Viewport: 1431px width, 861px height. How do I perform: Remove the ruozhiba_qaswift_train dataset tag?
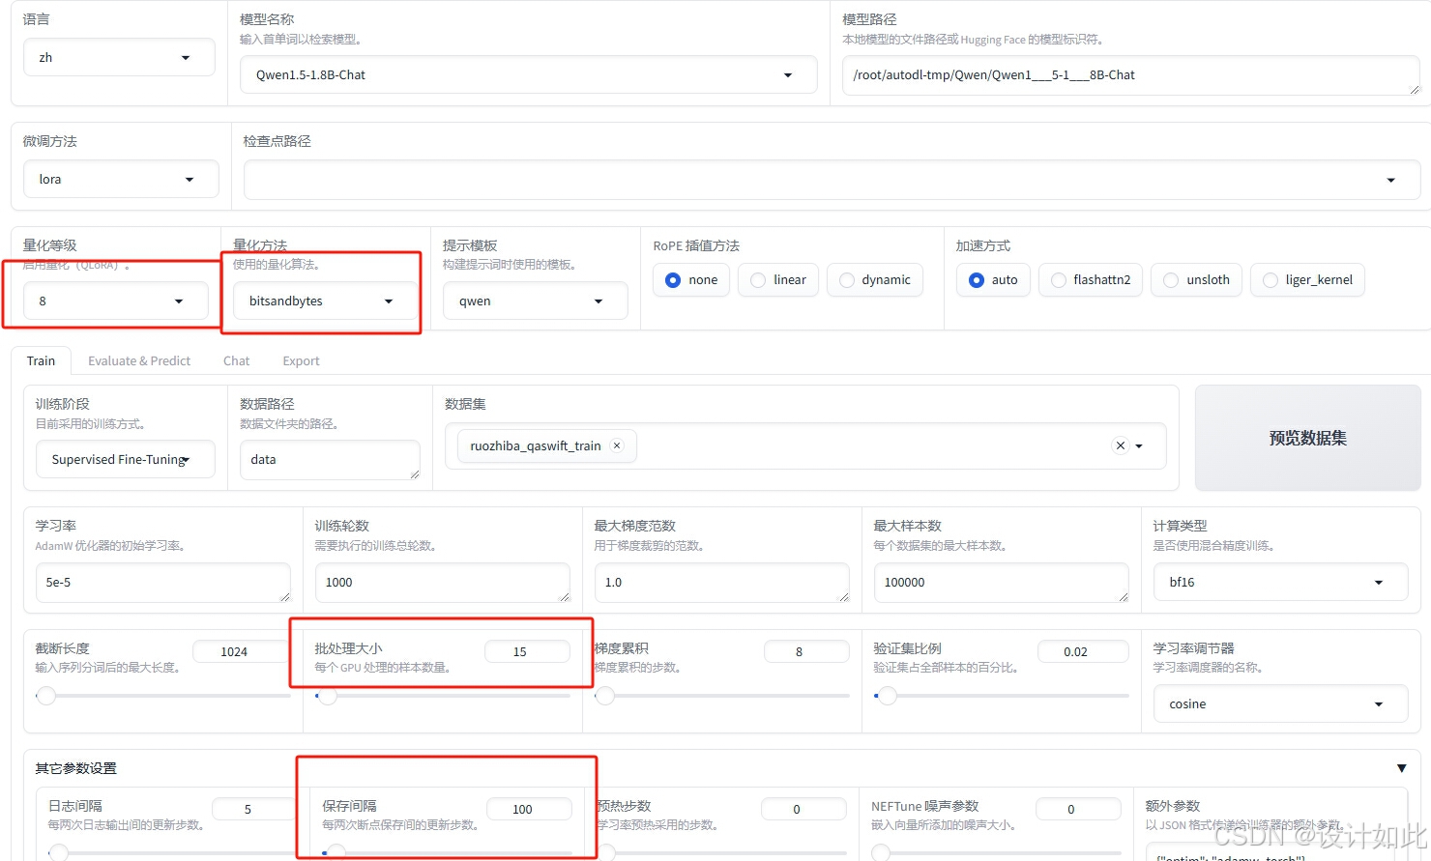617,445
